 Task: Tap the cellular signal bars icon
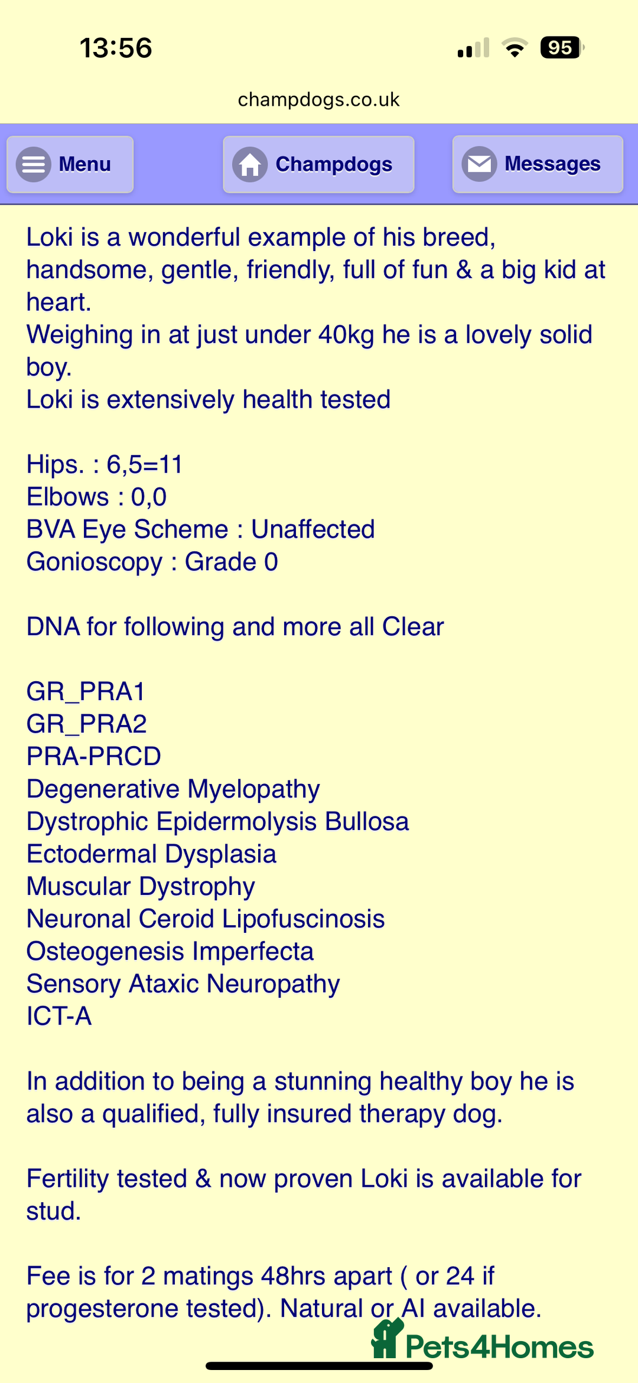point(474,47)
